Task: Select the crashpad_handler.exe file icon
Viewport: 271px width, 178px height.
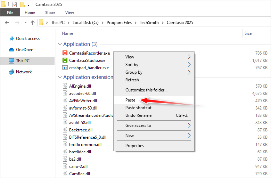Action: [65, 68]
